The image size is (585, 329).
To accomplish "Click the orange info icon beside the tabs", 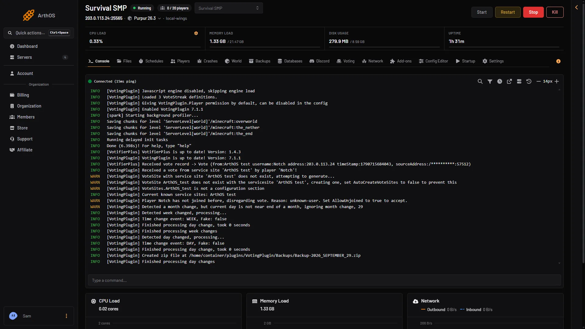I will (558, 61).
